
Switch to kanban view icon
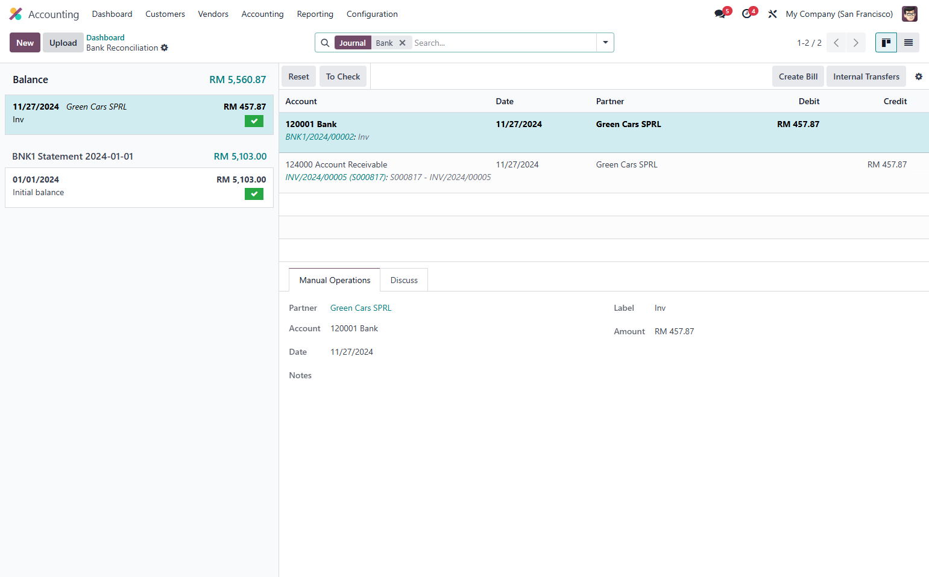(x=886, y=43)
